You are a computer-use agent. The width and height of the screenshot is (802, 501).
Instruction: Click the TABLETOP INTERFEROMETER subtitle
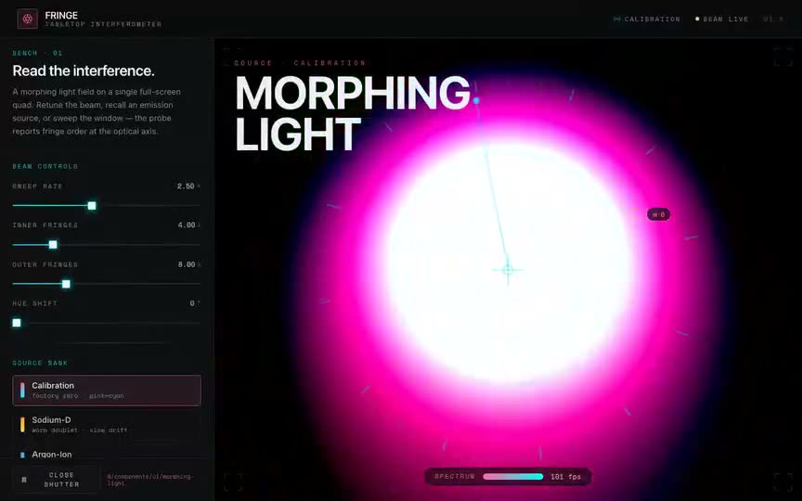tap(103, 24)
